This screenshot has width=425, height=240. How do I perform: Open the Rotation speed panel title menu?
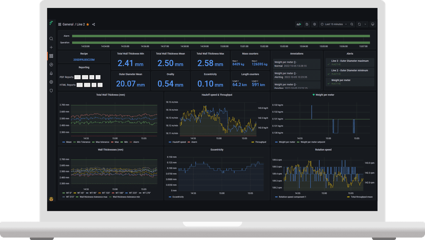[x=323, y=150]
